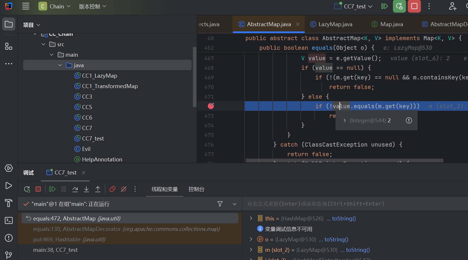Step over in debugger
Viewport: 468px width, 260px height.
click(x=75, y=189)
